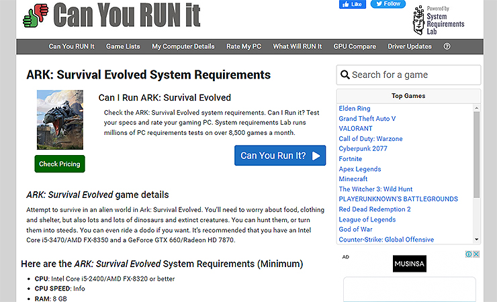Open The Witcher 3: Wild Hunt link
497x302 pixels.
tap(375, 189)
